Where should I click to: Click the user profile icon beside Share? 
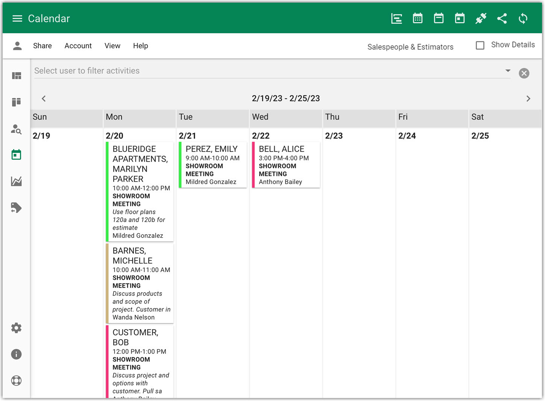point(17,46)
